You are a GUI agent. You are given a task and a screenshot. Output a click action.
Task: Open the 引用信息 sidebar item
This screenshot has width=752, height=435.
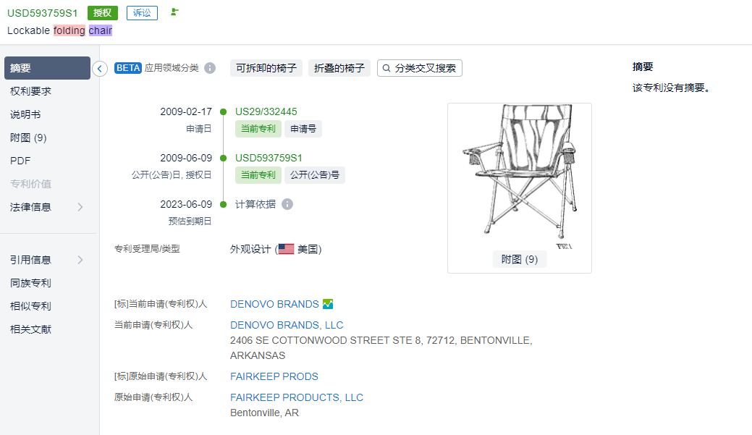tap(30, 260)
